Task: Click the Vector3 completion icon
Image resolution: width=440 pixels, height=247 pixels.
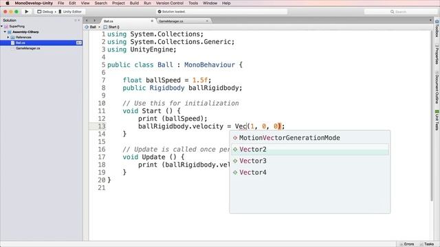Action: 235,161
